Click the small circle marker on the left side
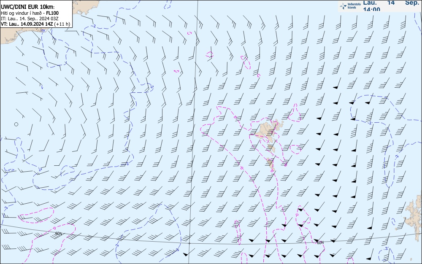Viewport: 422px width, 264px height. point(16,124)
